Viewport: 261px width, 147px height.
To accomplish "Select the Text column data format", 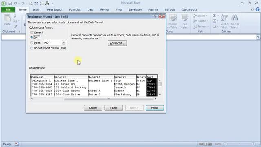I will click(x=31, y=37).
